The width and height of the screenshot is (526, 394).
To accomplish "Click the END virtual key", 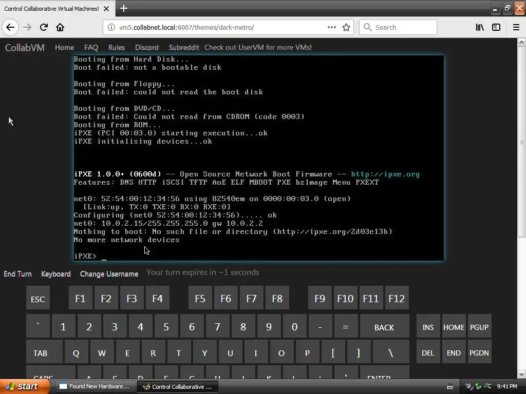I will (454, 352).
